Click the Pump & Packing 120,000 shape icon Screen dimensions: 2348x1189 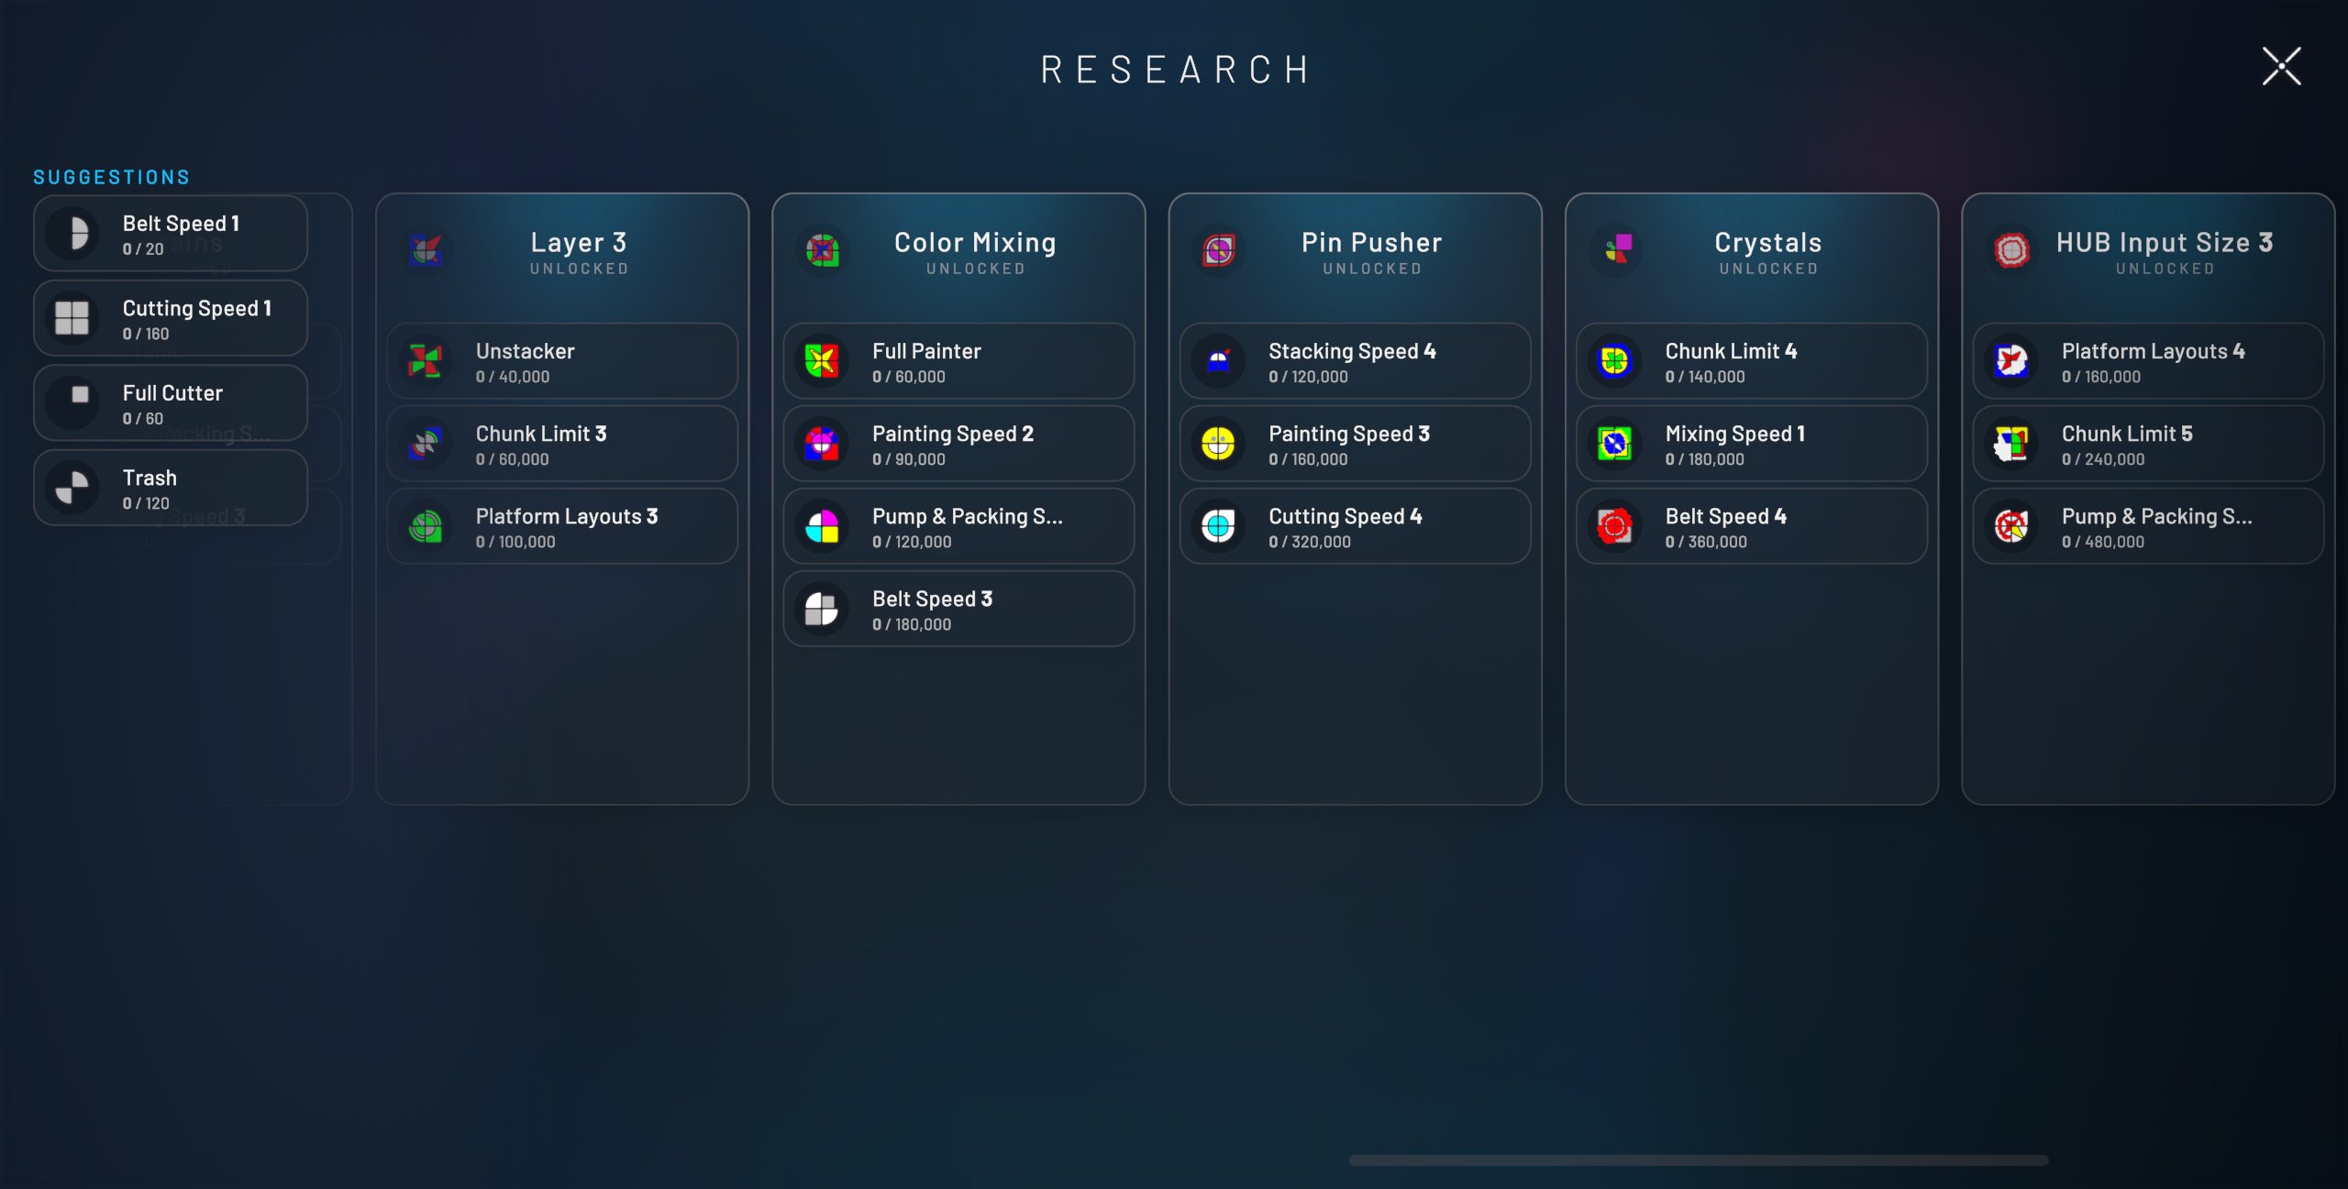pyautogui.click(x=822, y=526)
